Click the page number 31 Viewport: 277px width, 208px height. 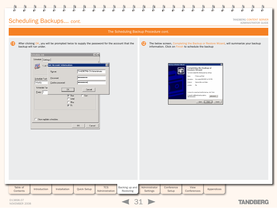point(138,202)
